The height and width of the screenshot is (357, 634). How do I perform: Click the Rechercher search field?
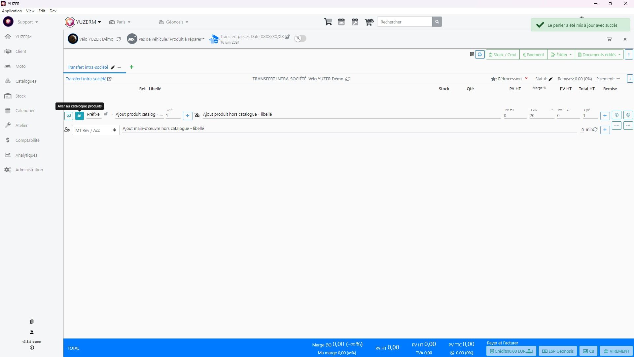[x=405, y=22]
